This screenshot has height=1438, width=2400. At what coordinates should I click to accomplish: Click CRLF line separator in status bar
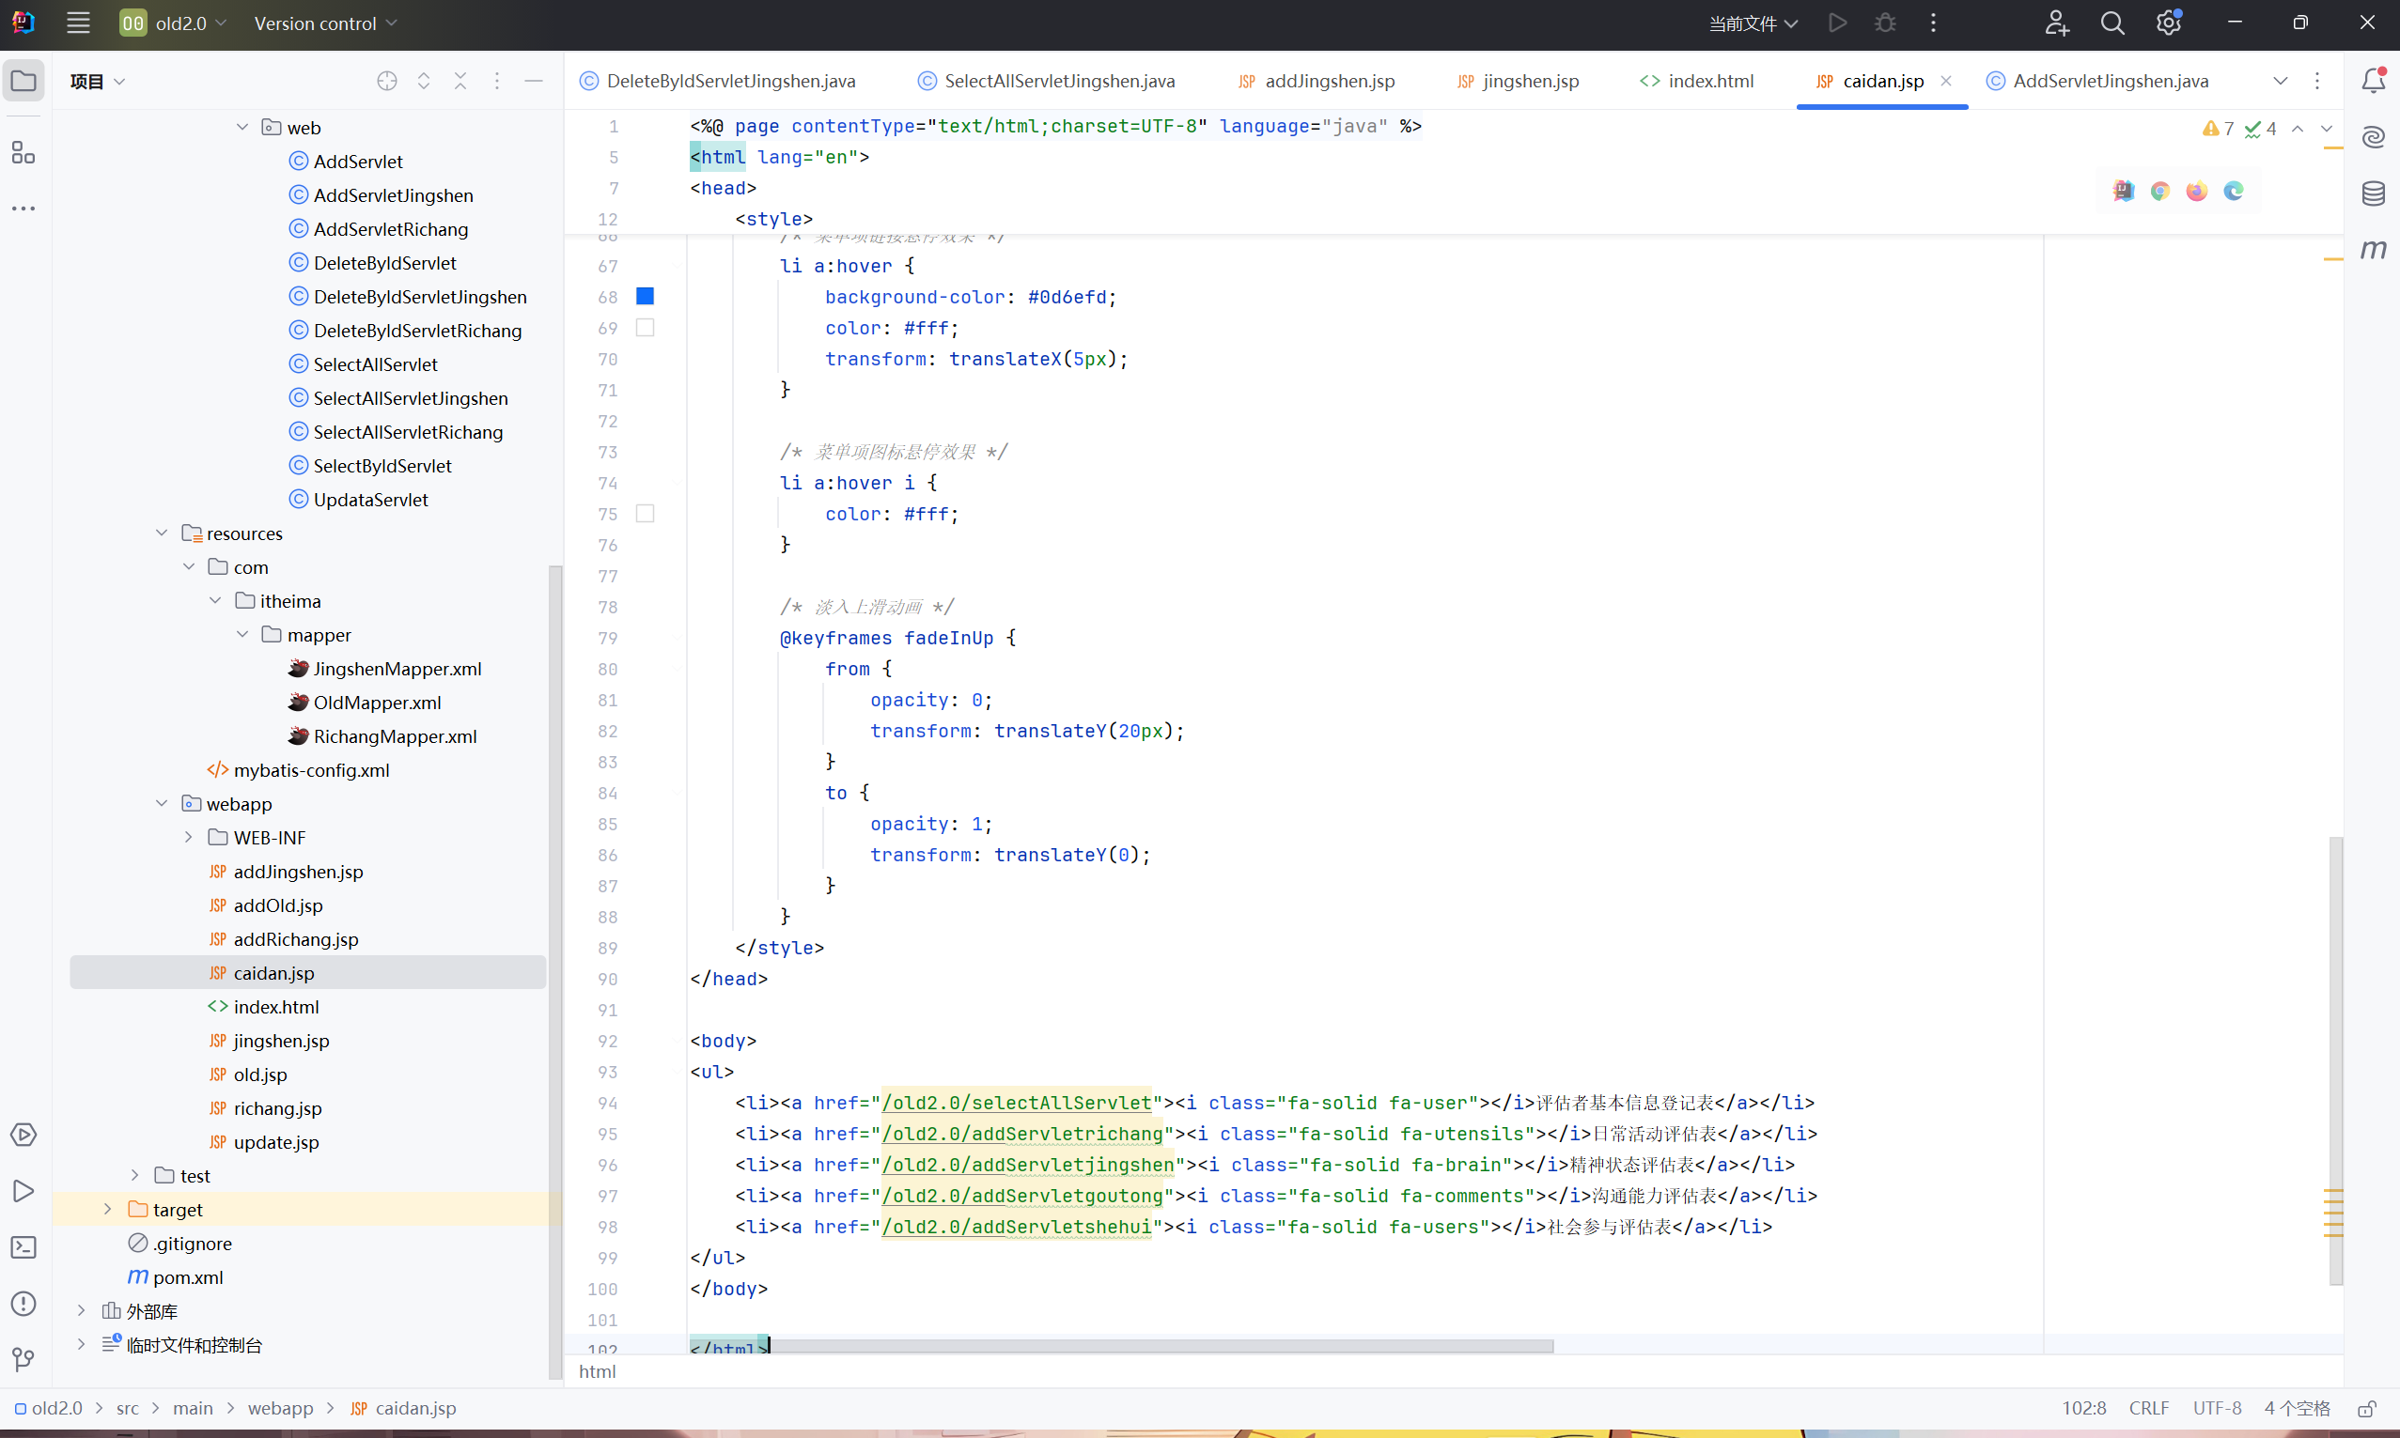coord(2148,1408)
